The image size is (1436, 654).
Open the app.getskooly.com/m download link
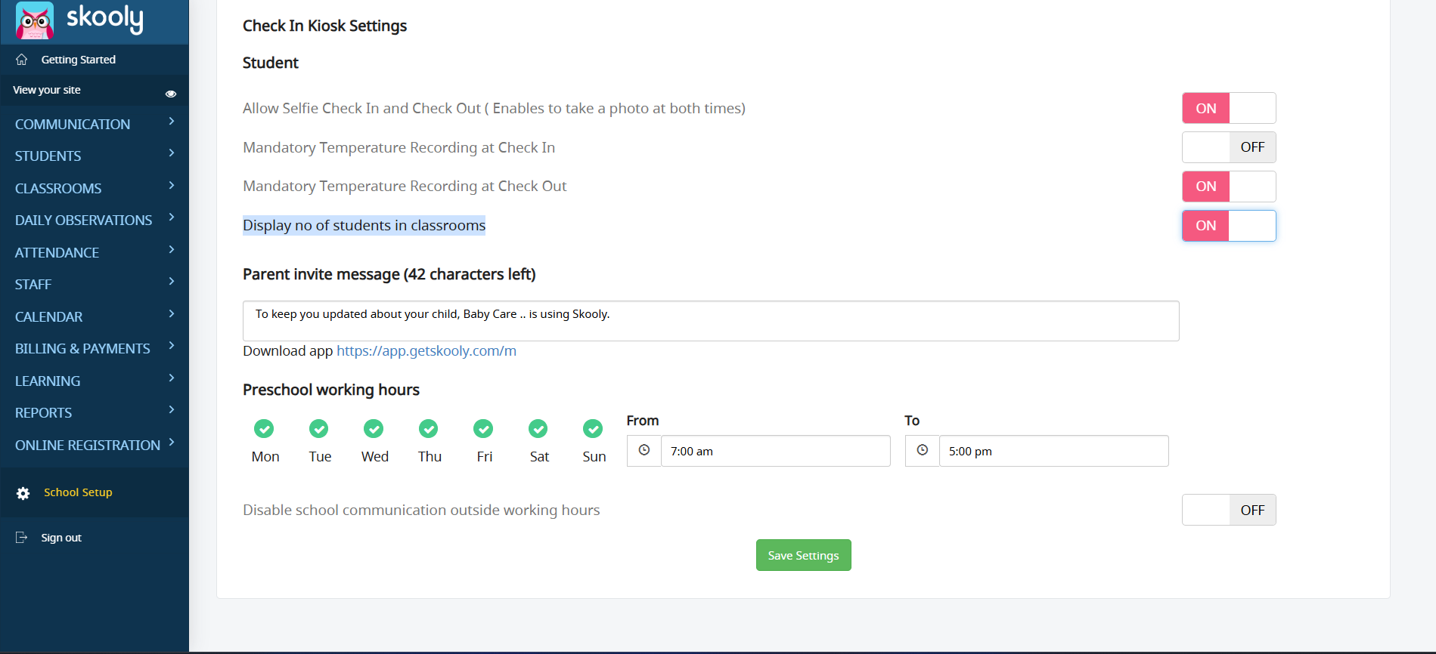(426, 351)
